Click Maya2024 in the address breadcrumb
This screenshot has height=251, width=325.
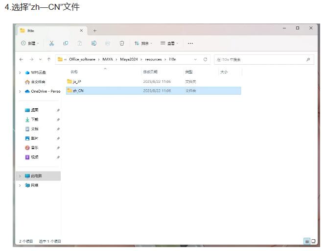[129, 59]
